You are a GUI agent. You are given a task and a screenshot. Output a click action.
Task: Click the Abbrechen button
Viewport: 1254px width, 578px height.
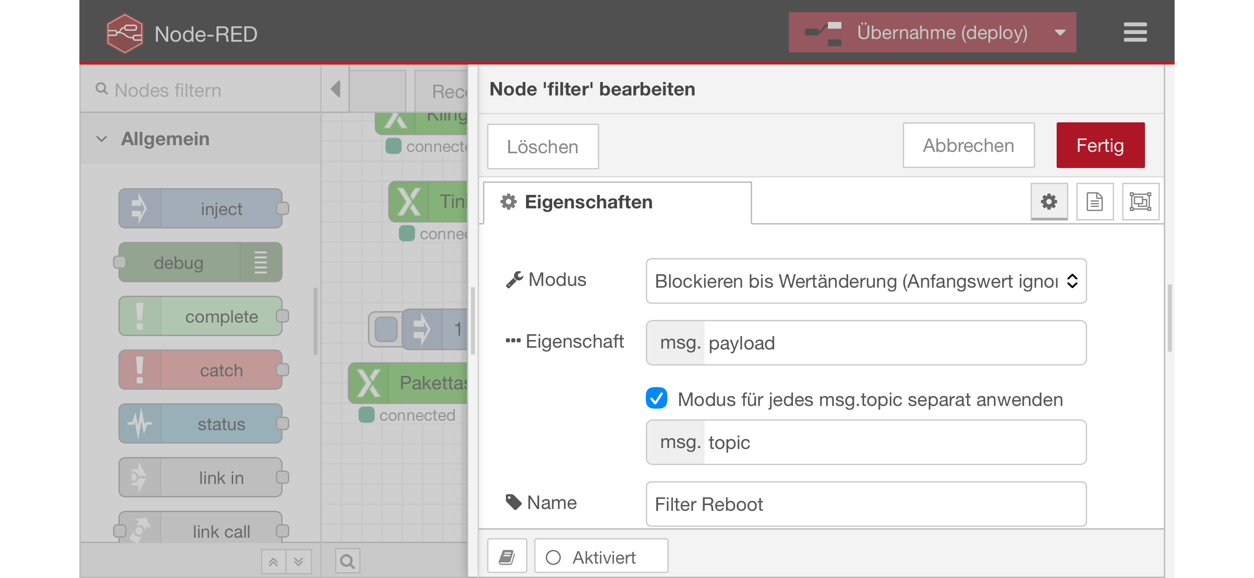tap(968, 146)
